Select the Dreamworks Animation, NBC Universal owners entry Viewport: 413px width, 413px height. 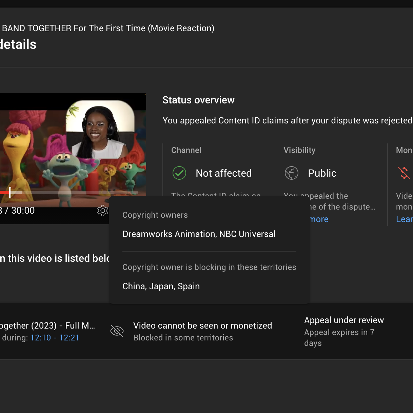click(199, 234)
